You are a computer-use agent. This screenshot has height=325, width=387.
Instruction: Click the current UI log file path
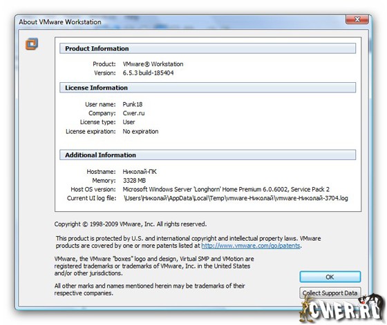point(236,198)
